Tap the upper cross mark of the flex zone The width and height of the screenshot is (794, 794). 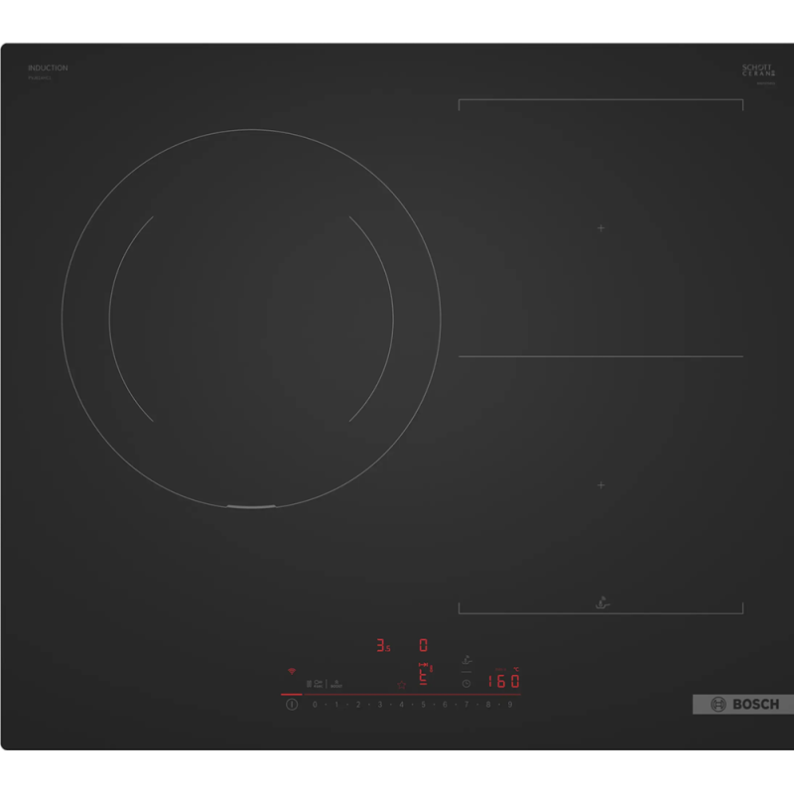pos(601,228)
